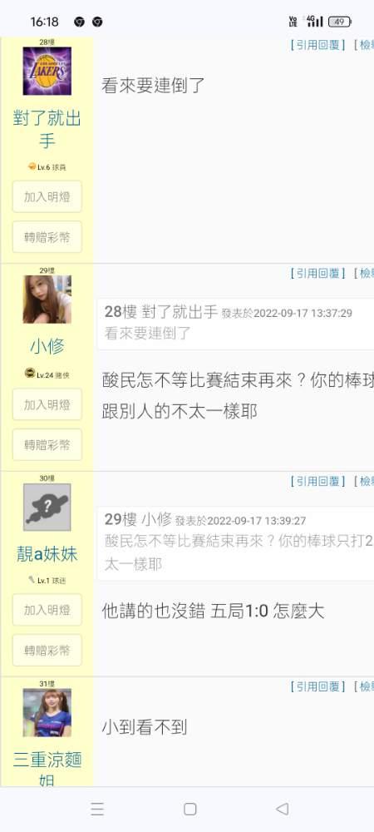The image size is (374, 832).
Task: Open username link 小修
Action: (x=47, y=346)
